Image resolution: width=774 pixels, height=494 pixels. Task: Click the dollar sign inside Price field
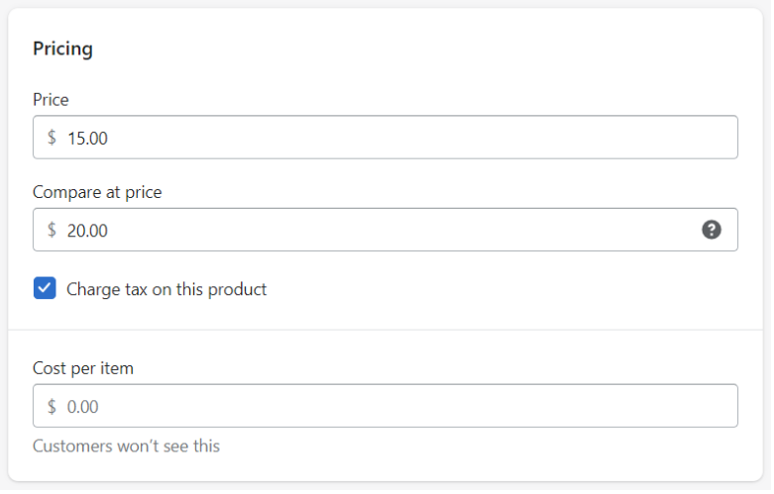point(52,138)
